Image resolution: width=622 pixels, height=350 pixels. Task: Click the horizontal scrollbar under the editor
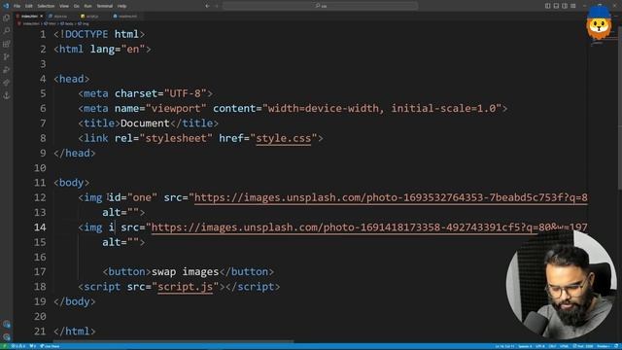tap(174, 341)
